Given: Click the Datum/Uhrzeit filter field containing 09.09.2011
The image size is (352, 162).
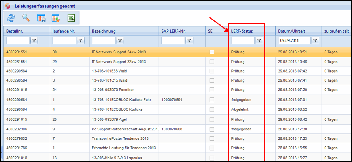Looking at the screenshot, I should point(294,40).
